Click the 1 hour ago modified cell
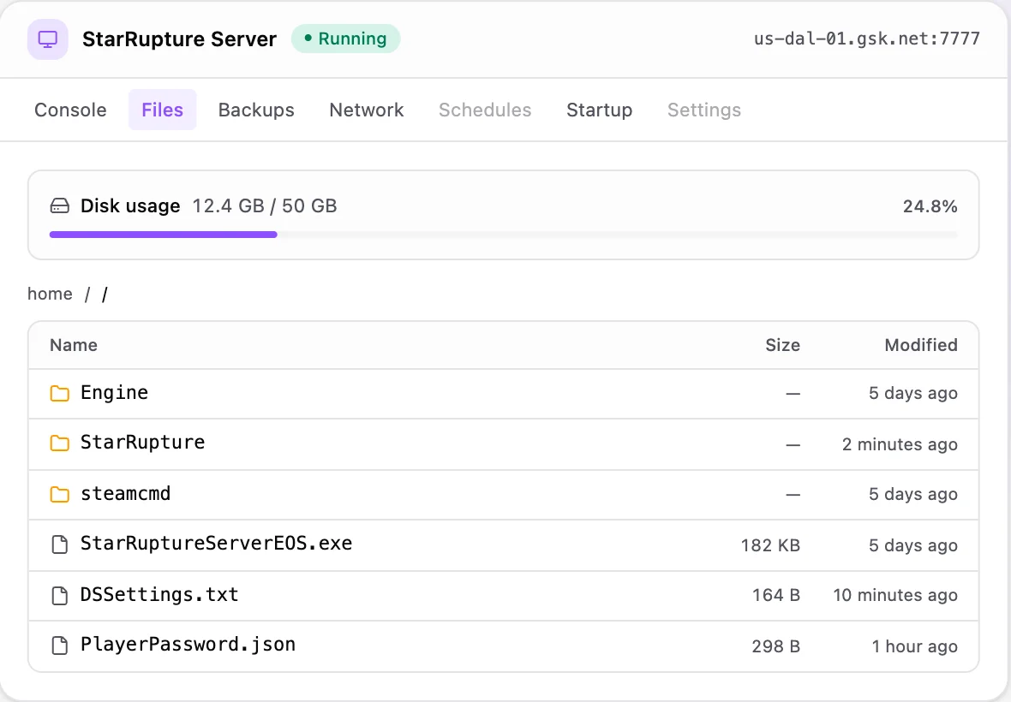 click(914, 646)
